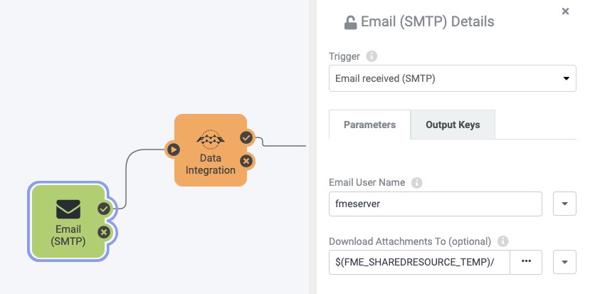Click the fmeserver user name input field
This screenshot has height=294, width=590.
coord(436,204)
